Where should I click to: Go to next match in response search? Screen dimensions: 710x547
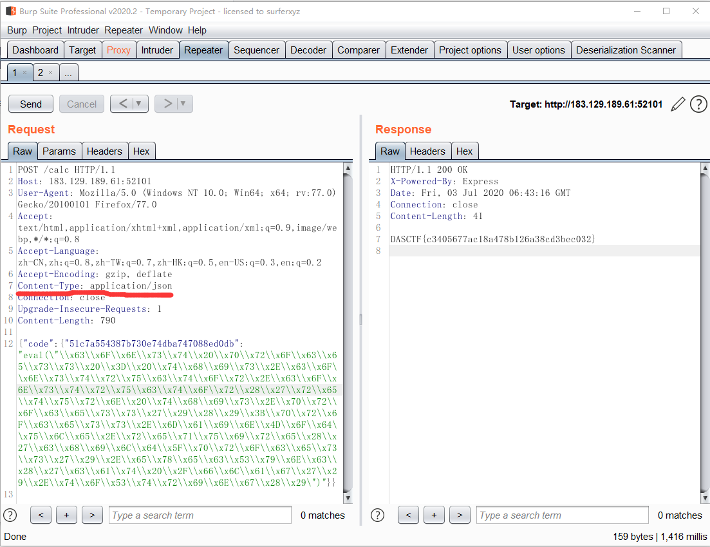coord(459,515)
